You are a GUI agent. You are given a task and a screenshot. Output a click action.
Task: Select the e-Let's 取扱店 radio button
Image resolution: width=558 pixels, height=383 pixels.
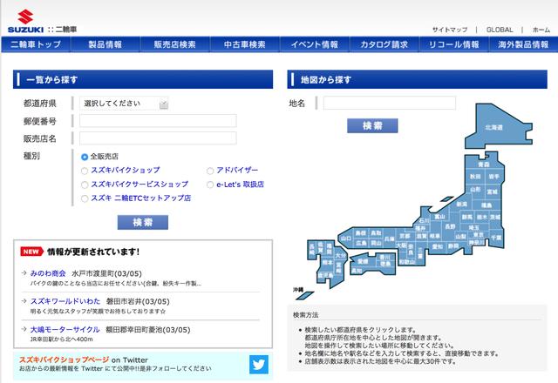point(210,185)
